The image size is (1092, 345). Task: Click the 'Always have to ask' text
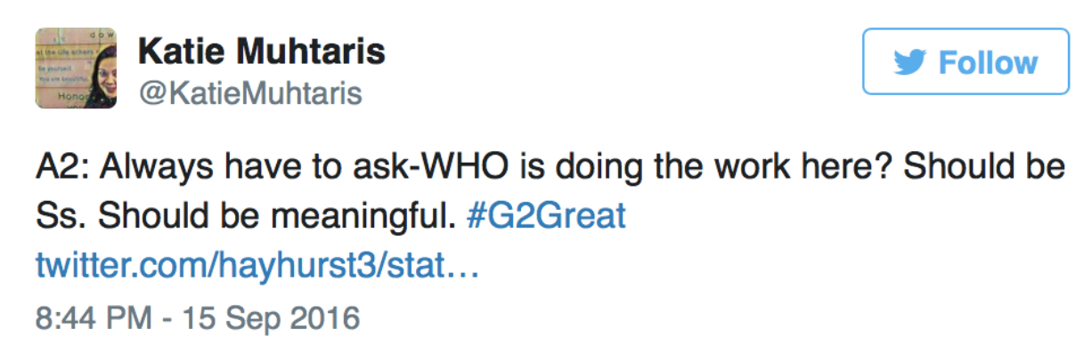[242, 168]
